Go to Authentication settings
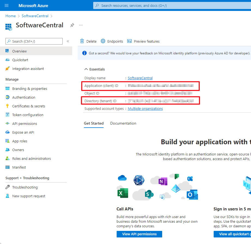 (23, 97)
